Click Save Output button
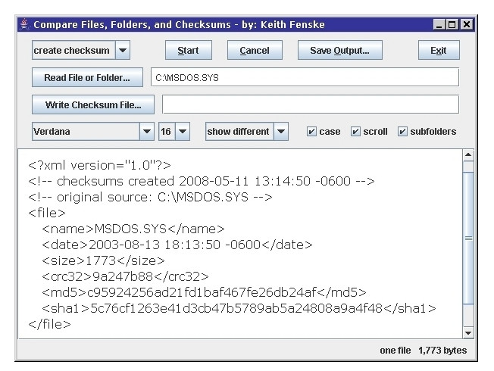Screen dimensions: 494x371 click(340, 50)
